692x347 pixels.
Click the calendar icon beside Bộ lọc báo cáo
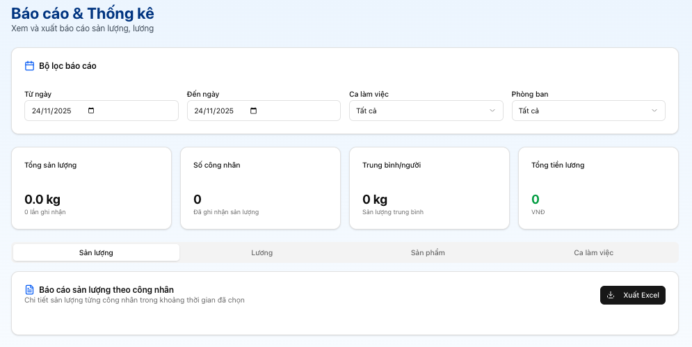[29, 66]
